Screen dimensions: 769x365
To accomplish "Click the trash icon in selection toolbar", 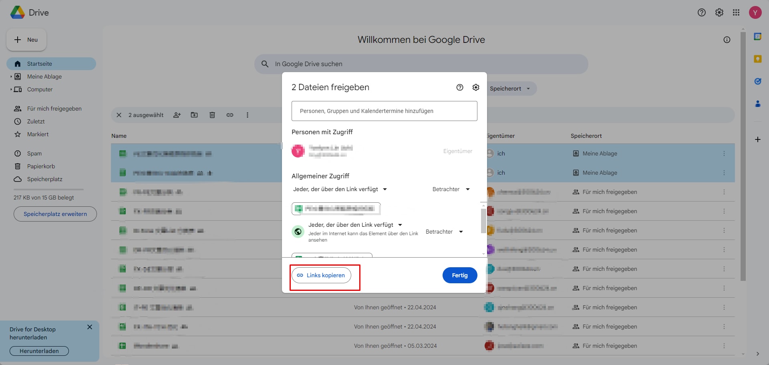I will coord(212,115).
